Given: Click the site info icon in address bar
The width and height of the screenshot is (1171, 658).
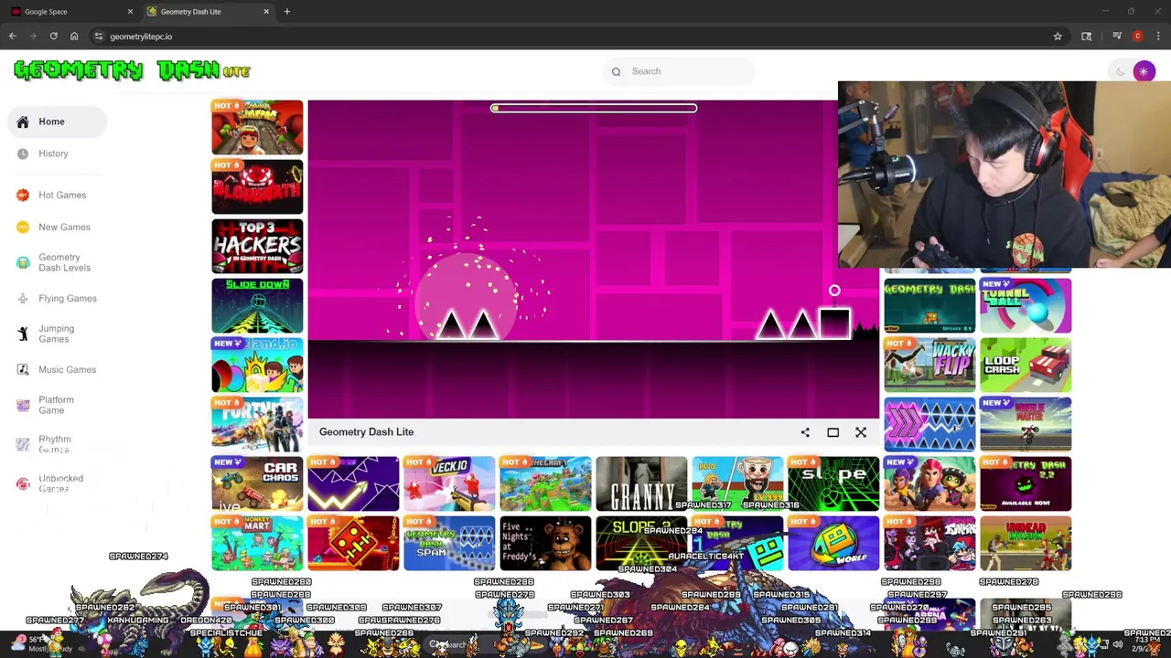Looking at the screenshot, I should [x=98, y=37].
